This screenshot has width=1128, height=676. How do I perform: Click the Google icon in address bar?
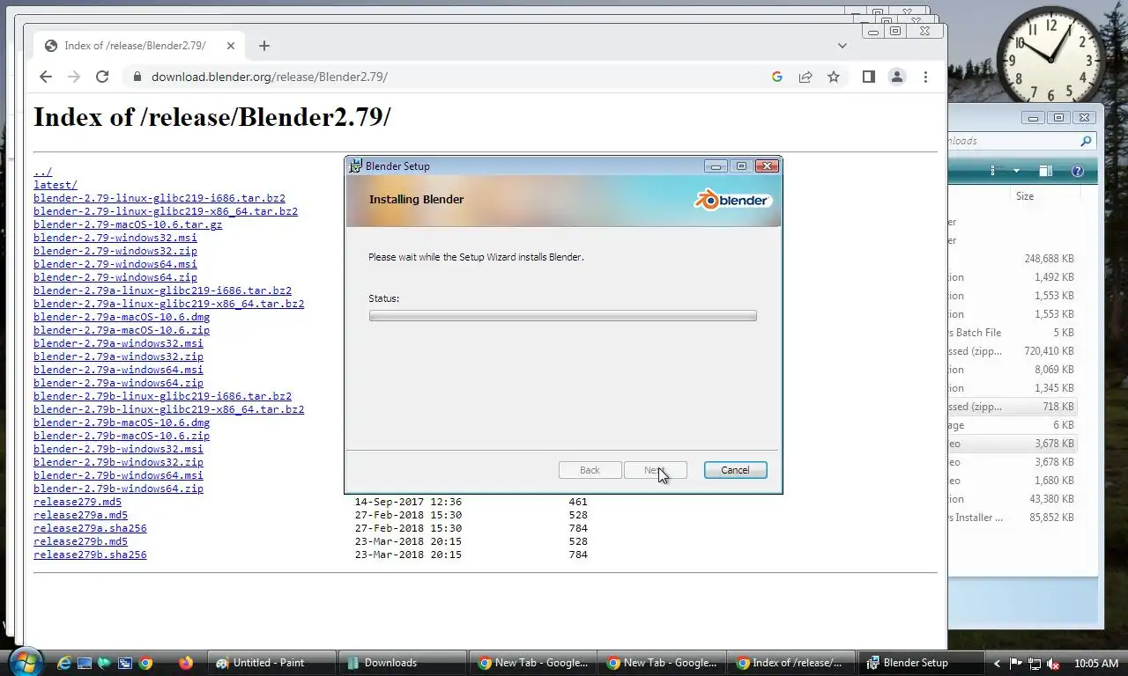(x=776, y=77)
